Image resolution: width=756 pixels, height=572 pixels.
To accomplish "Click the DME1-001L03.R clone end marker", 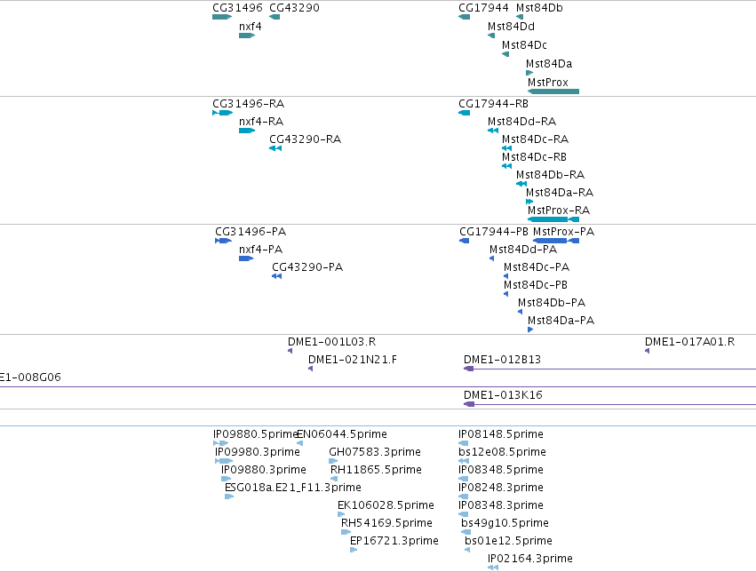I will pyautogui.click(x=290, y=351).
